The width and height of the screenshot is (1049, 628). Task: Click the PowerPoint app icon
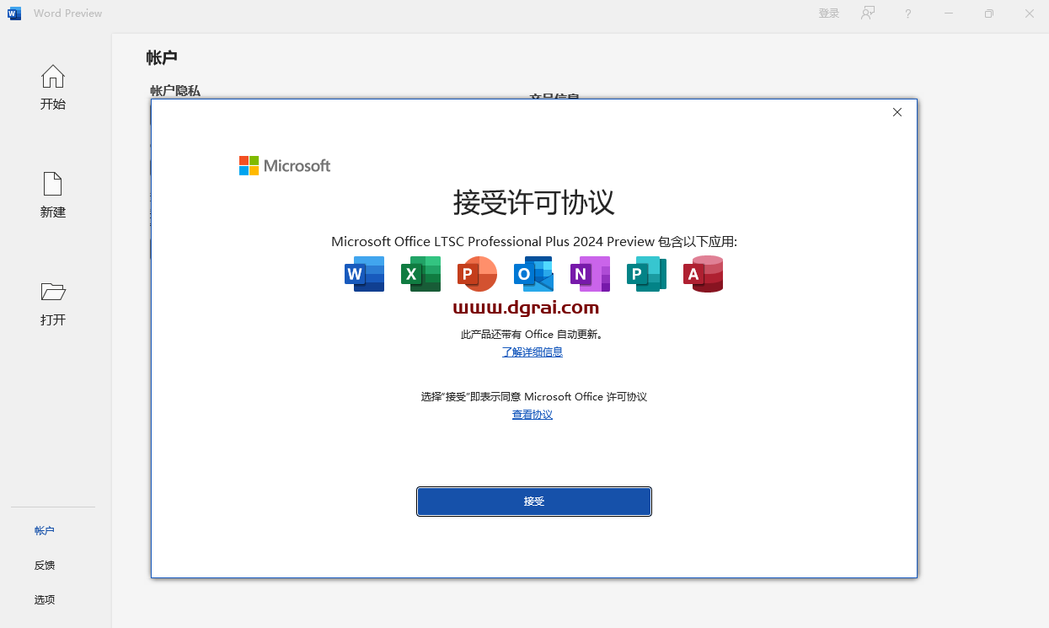point(477,274)
